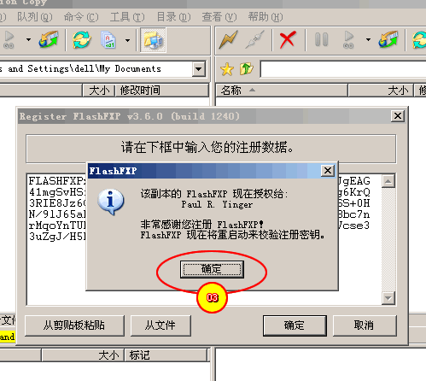Click the left transfer queue globe icon

click(49, 40)
